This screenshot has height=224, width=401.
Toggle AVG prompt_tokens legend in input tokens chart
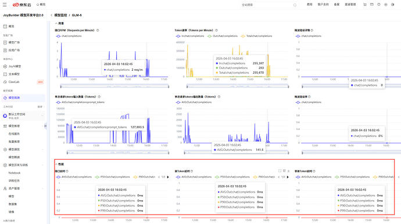pos(80,102)
